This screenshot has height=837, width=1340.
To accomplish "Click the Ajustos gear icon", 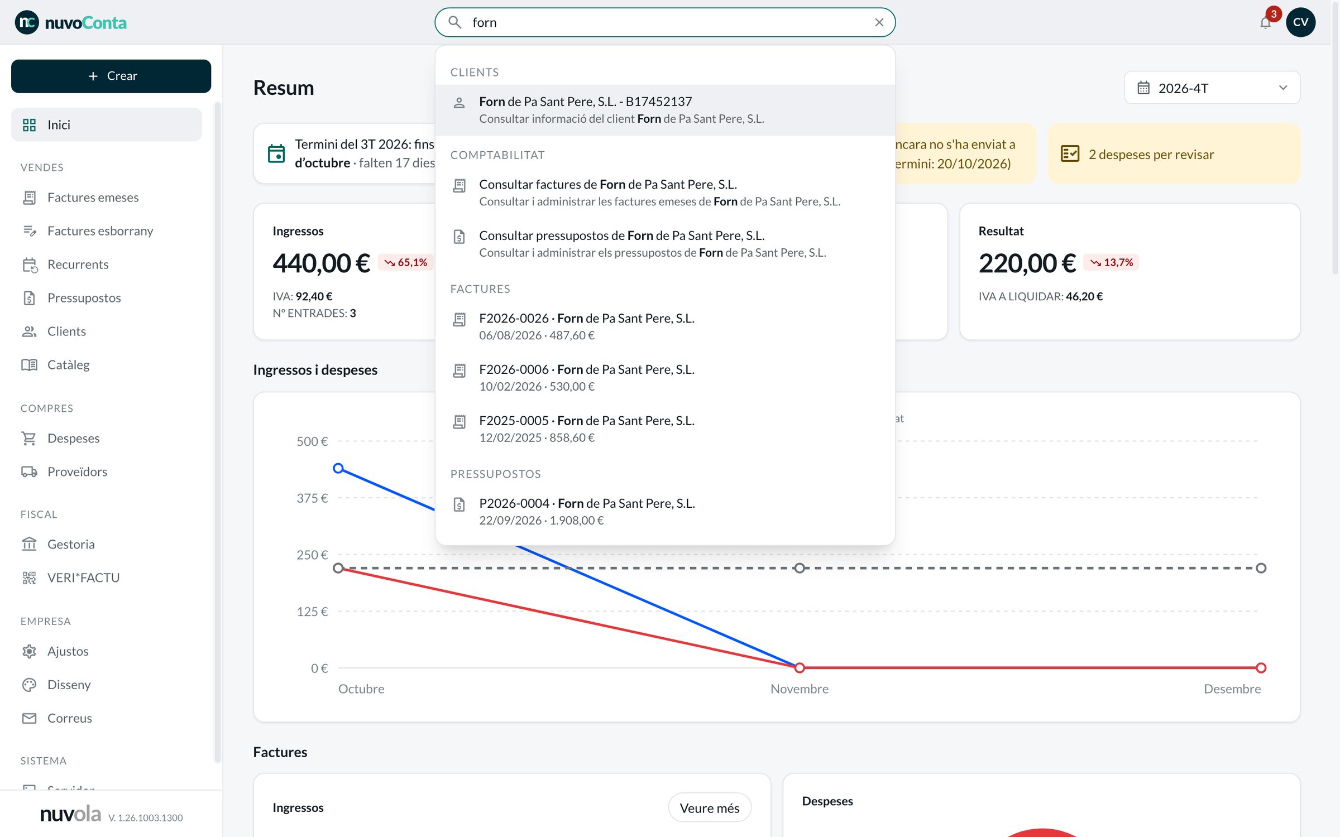I will [x=29, y=651].
